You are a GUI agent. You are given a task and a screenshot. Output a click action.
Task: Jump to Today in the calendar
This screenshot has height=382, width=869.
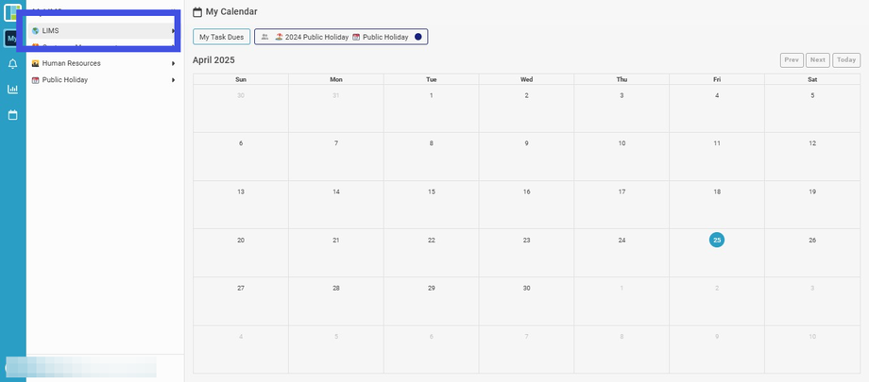point(846,59)
